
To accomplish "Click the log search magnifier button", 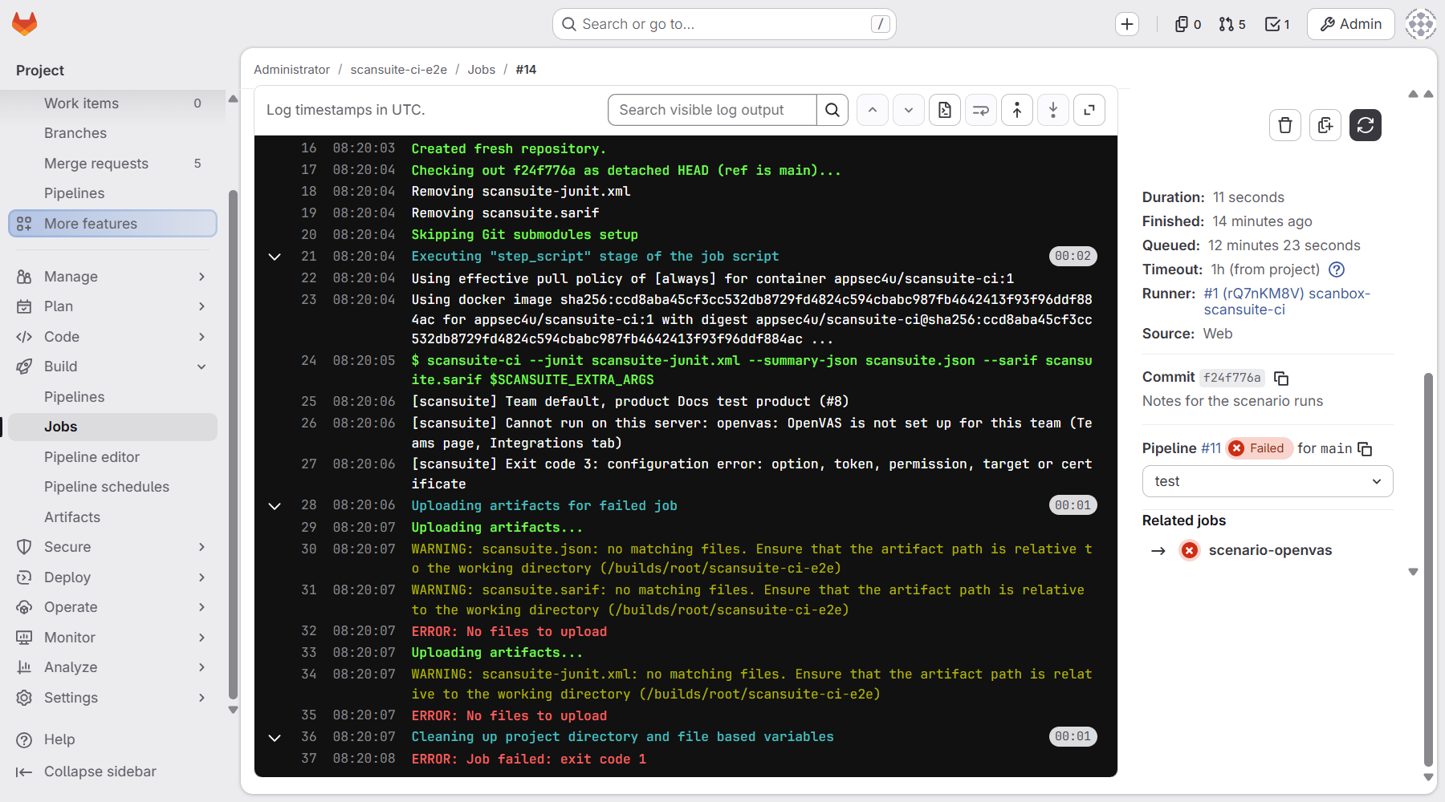I will (x=832, y=110).
